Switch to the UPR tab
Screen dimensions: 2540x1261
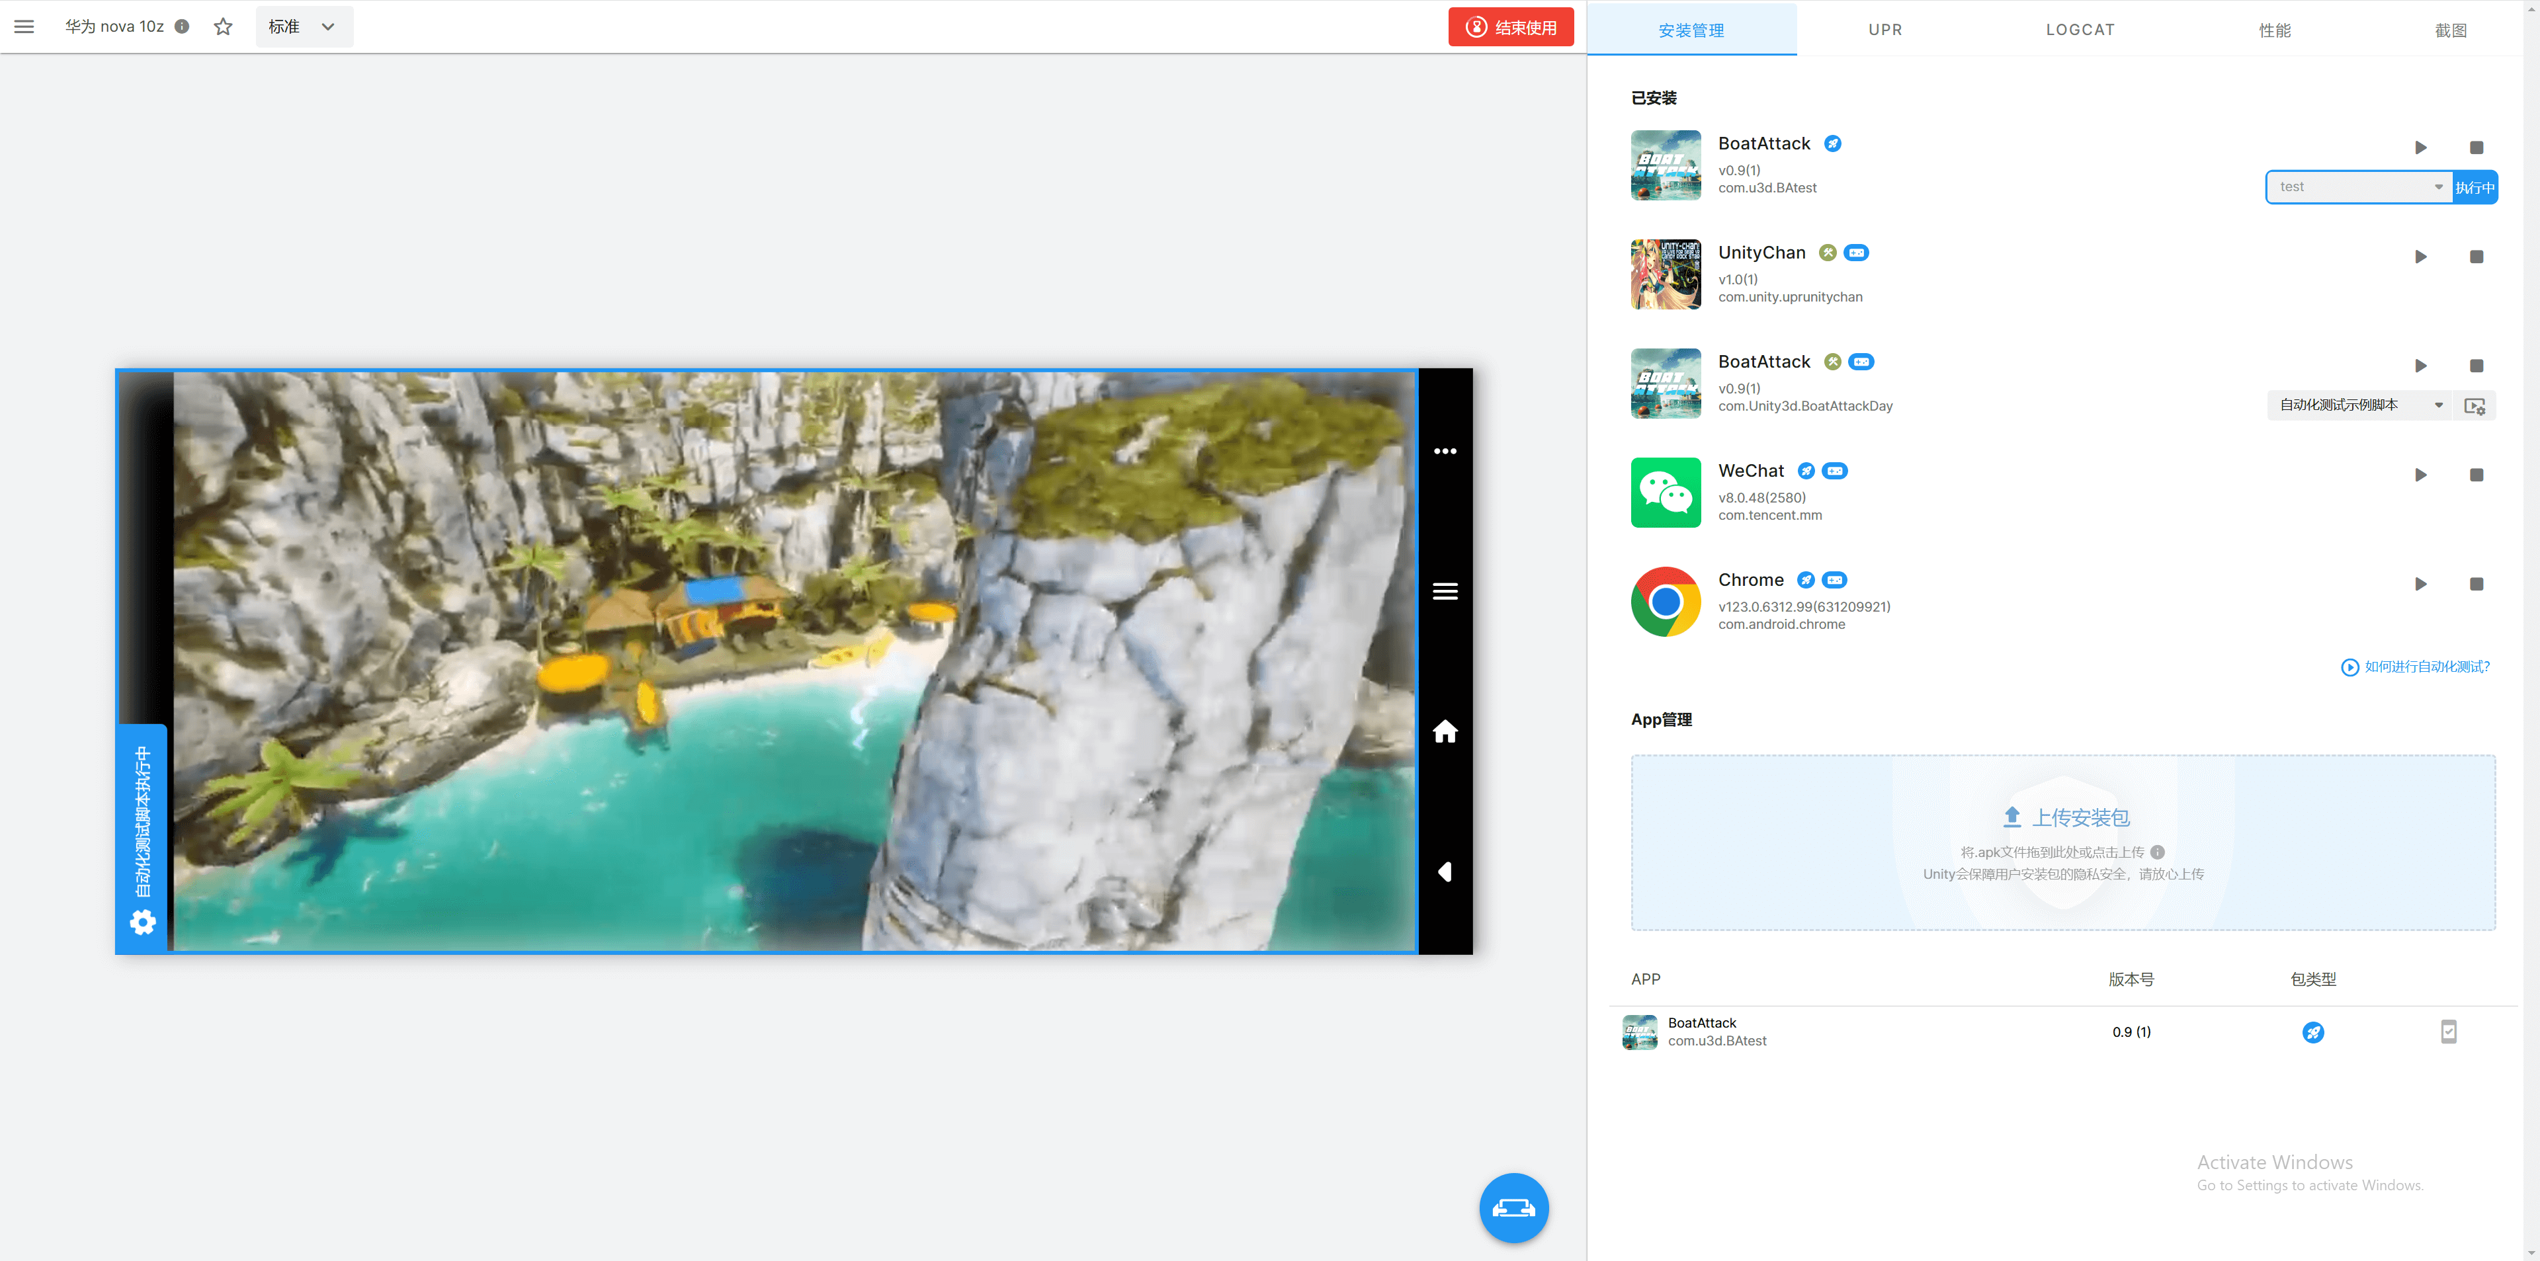[1884, 30]
